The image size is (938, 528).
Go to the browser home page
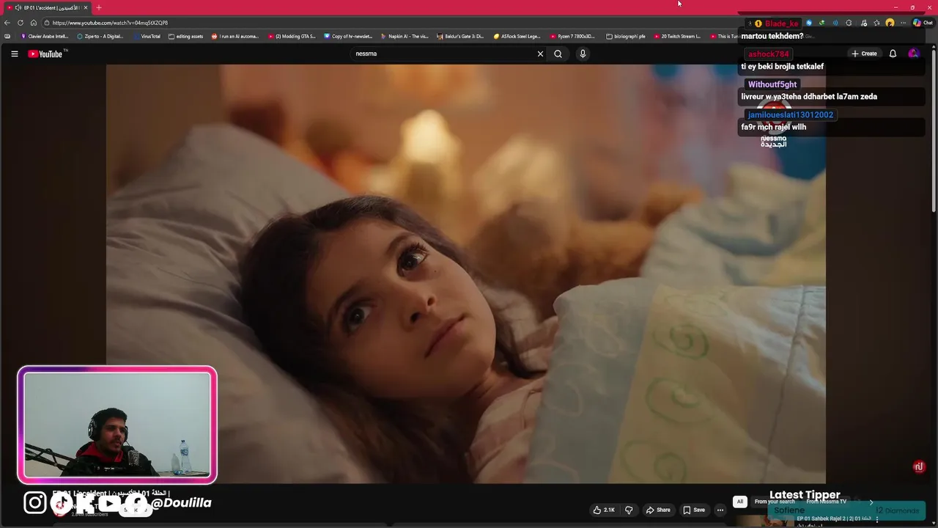tap(33, 23)
